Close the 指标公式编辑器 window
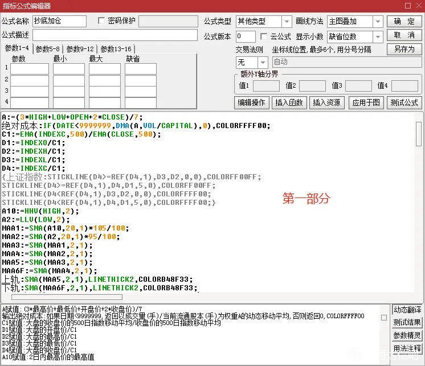This screenshot has width=425, height=366. pyautogui.click(x=419, y=6)
